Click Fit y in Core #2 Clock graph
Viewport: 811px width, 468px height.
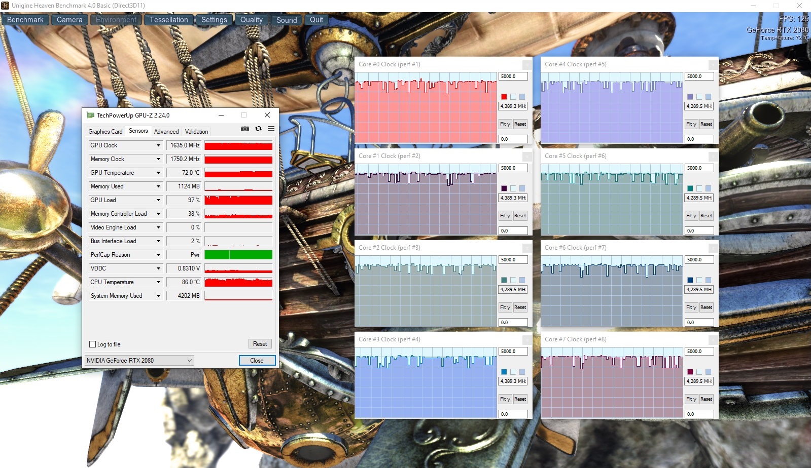[x=505, y=307]
